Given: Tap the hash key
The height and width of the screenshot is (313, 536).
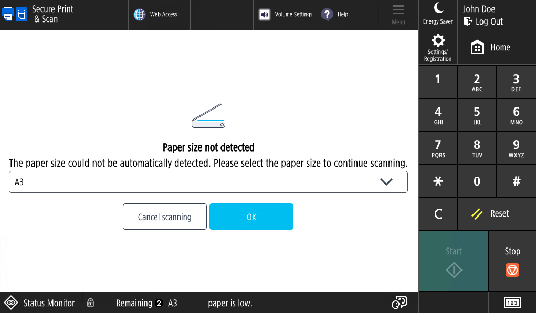Looking at the screenshot, I should (516, 181).
